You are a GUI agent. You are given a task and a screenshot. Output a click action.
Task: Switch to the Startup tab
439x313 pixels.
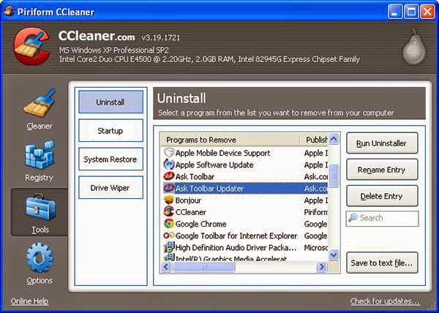(111, 131)
